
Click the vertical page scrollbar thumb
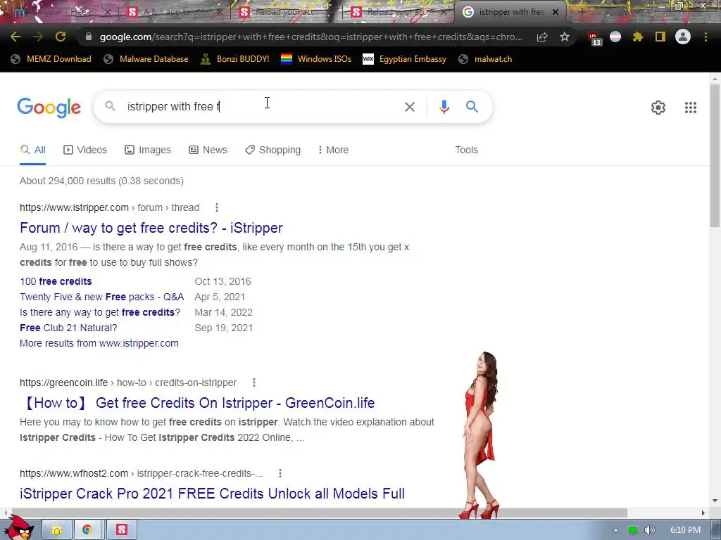pyautogui.click(x=715, y=155)
